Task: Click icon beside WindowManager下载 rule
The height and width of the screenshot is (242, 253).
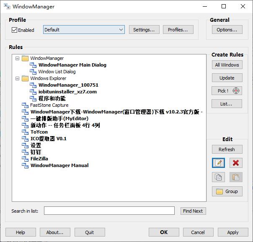Action: [x=25, y=112]
